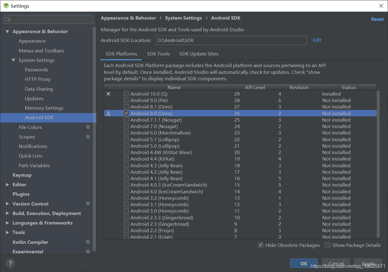The image size is (388, 272).
Task: Expand the Build, Execution, Deployment section
Action: pyautogui.click(x=7, y=213)
